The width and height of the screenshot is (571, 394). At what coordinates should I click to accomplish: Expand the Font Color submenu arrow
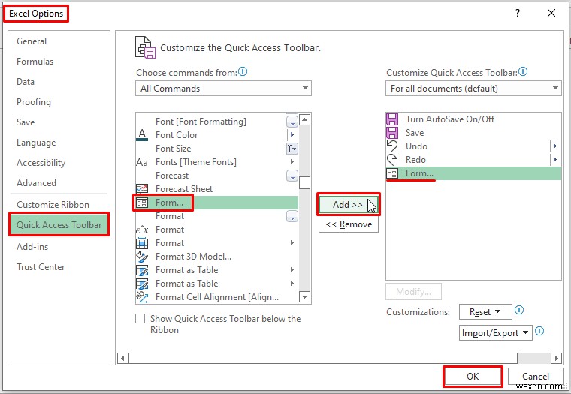click(292, 135)
